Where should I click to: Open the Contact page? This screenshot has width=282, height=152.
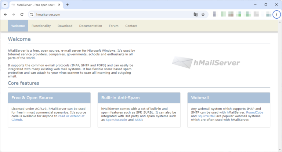click(x=131, y=26)
